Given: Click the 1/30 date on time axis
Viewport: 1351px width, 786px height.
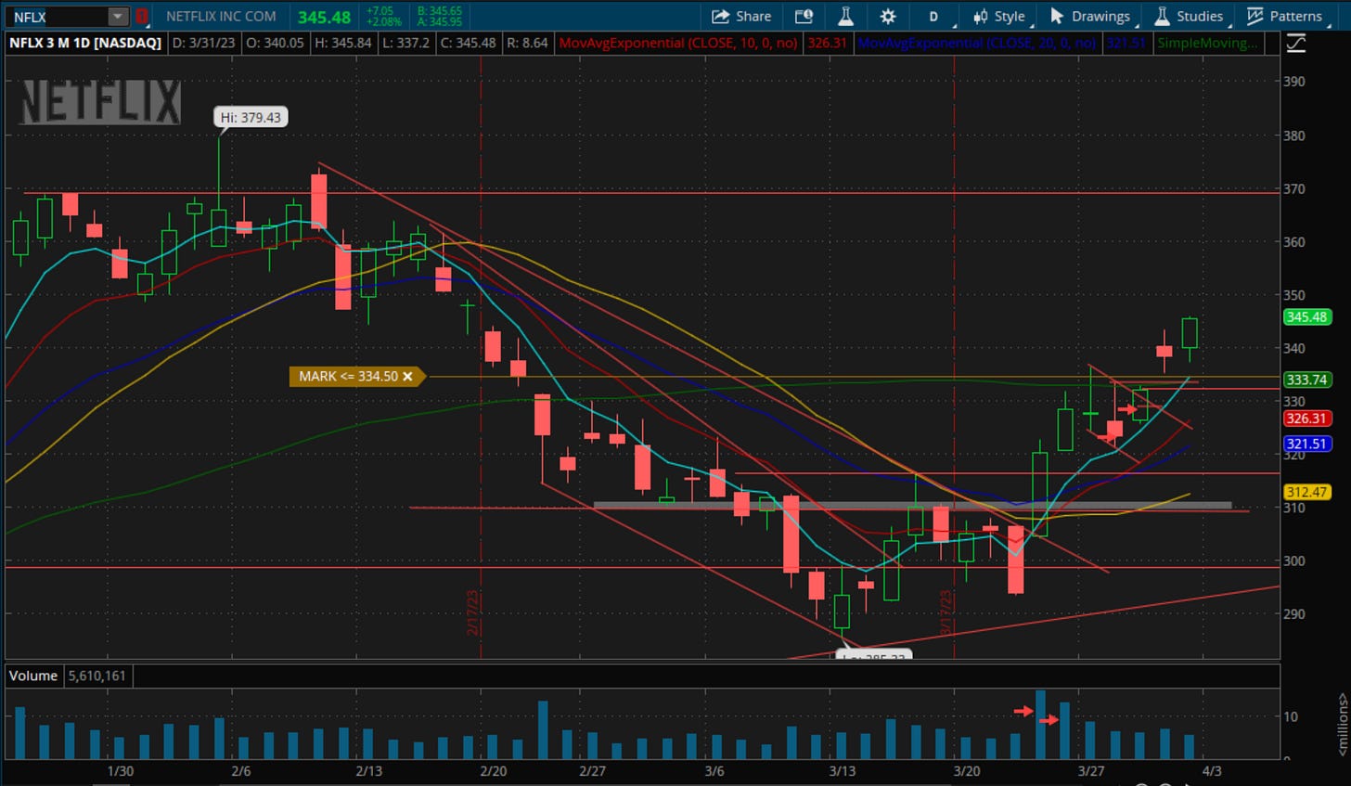Looking at the screenshot, I should tap(120, 771).
